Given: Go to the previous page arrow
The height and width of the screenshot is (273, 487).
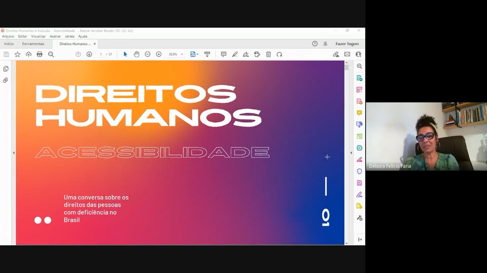Looking at the screenshot, I should point(78,54).
